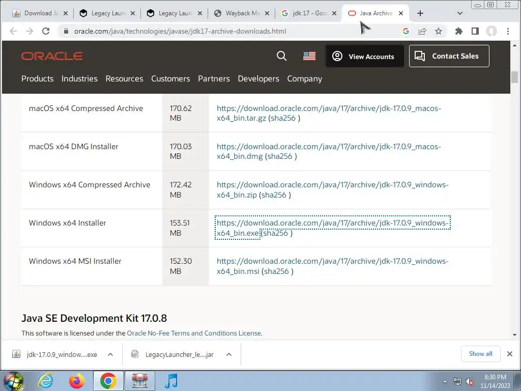521x391 pixels.
Task: Open the music note taskbar app
Action: point(171,381)
